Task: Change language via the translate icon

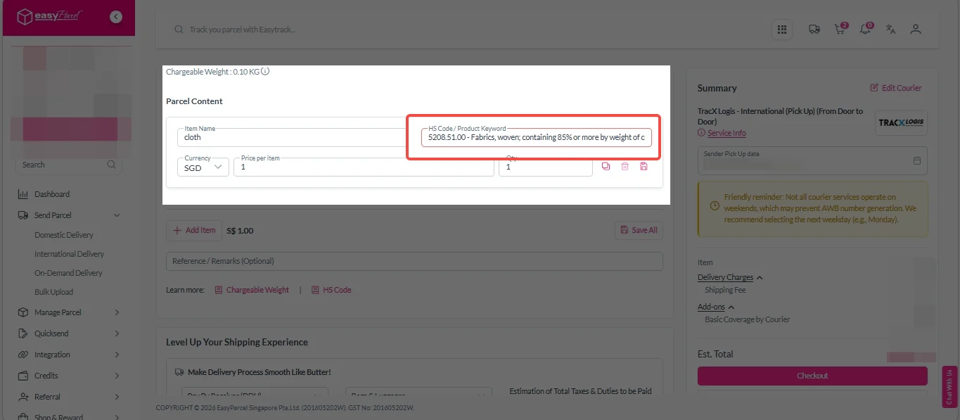Action: (890, 30)
